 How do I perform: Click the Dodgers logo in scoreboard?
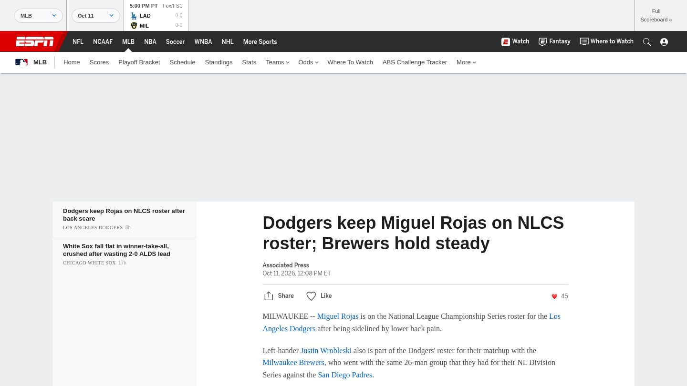[x=134, y=16]
